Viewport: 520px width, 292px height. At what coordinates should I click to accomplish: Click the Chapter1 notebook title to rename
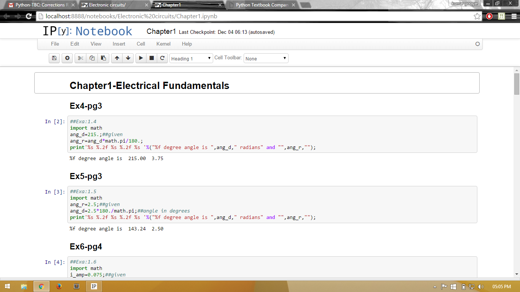(x=161, y=32)
